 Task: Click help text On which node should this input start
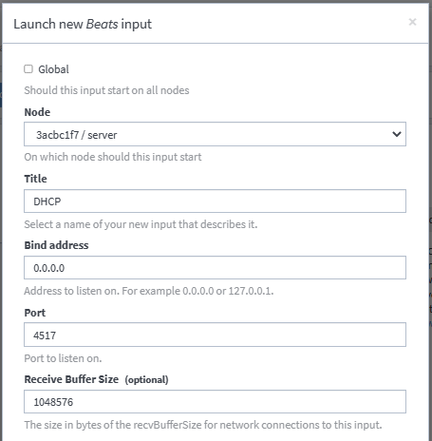pyautogui.click(x=113, y=157)
